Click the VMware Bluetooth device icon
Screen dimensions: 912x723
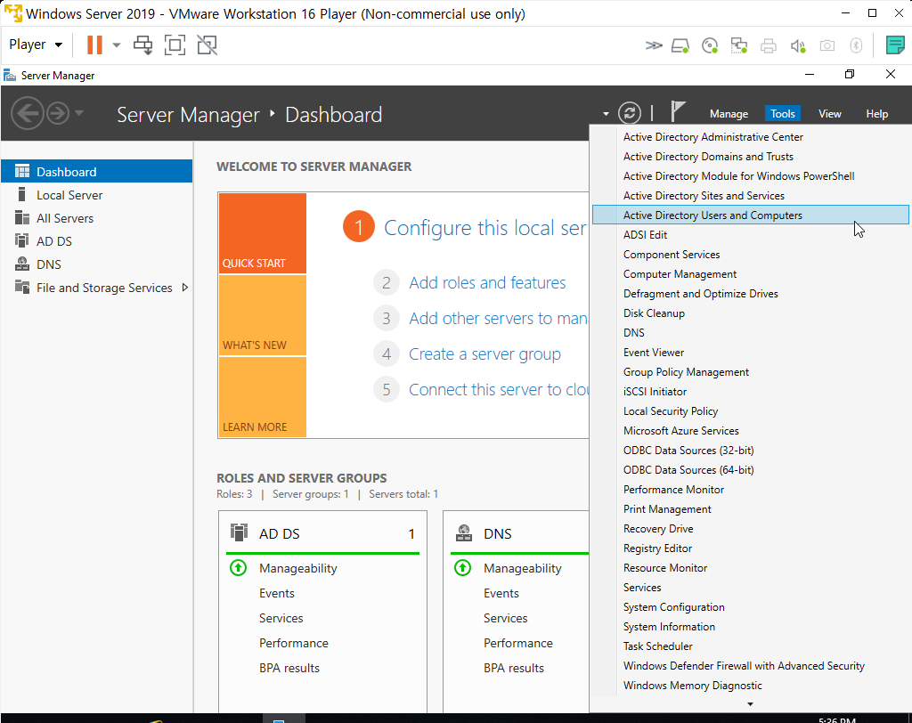(856, 45)
